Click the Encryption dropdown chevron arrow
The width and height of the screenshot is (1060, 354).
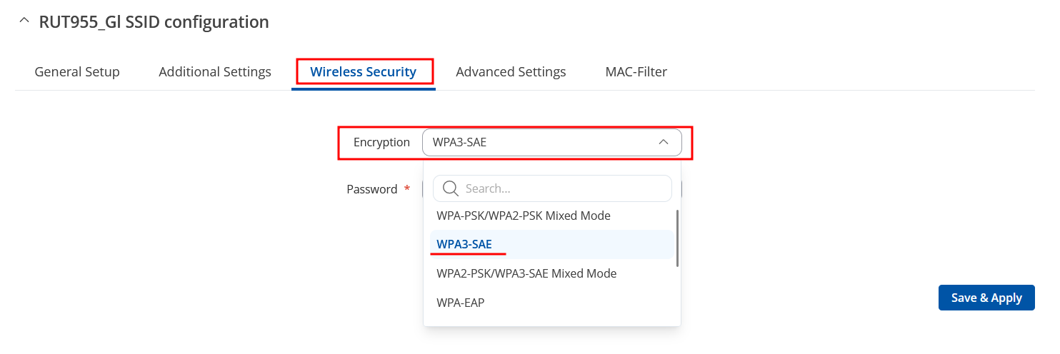[x=664, y=142]
